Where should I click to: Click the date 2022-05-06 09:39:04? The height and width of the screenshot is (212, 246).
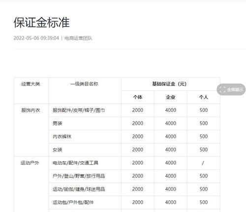click(36, 38)
